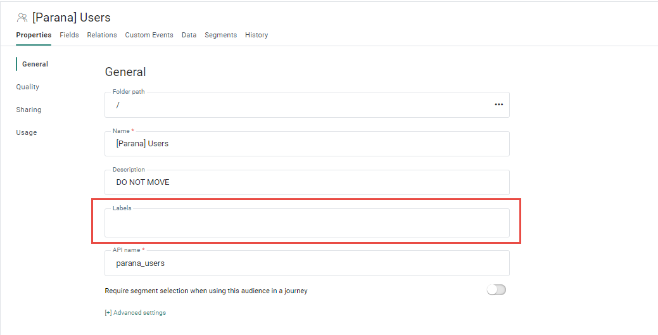Expand the Advanced settings section
Viewport: 658px width, 335px height.
coord(135,313)
